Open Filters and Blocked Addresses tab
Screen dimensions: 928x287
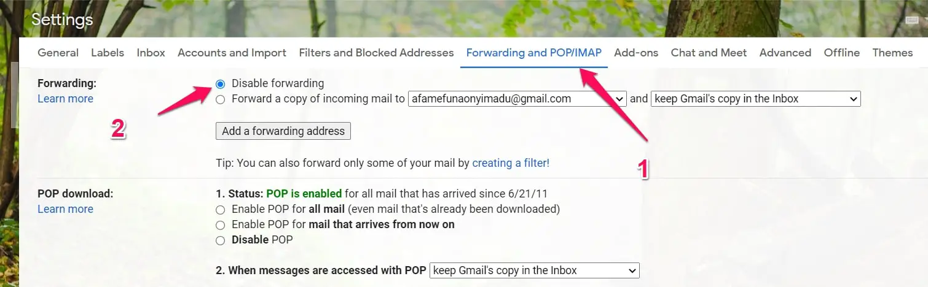pyautogui.click(x=376, y=53)
